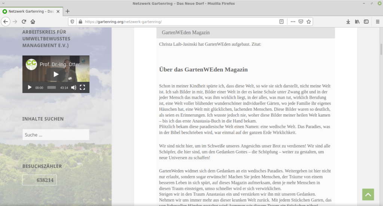Go back to the previous page

point(6,22)
